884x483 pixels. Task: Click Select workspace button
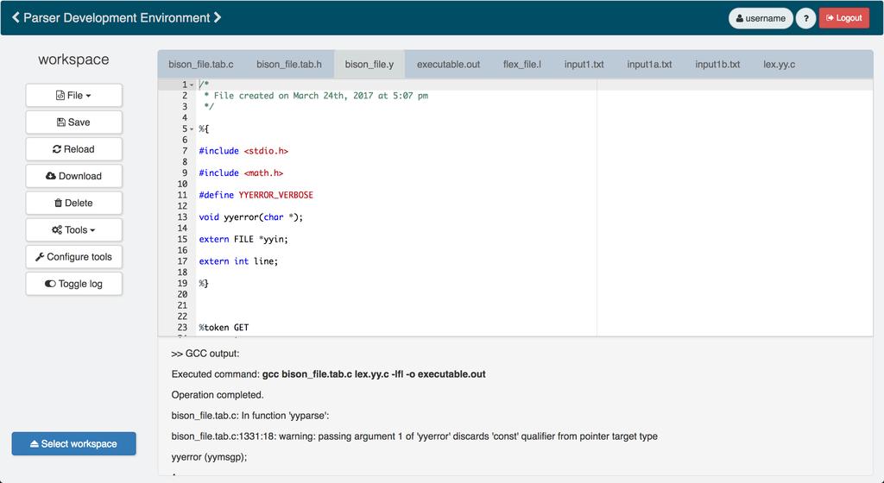tap(74, 443)
